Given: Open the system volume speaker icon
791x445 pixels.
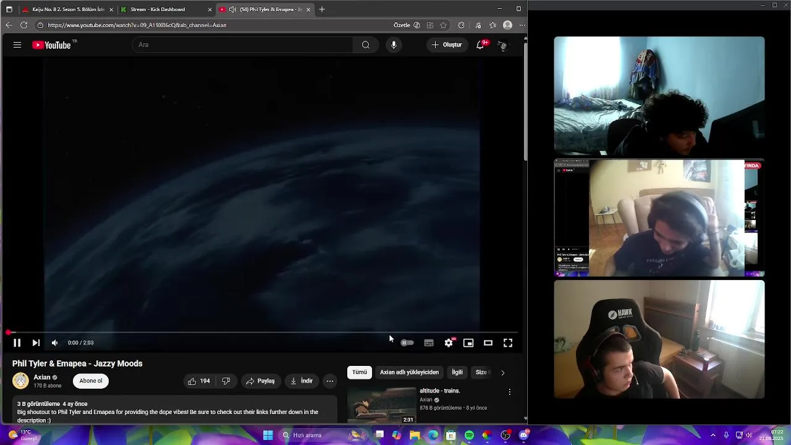Looking at the screenshot, I should (x=749, y=435).
